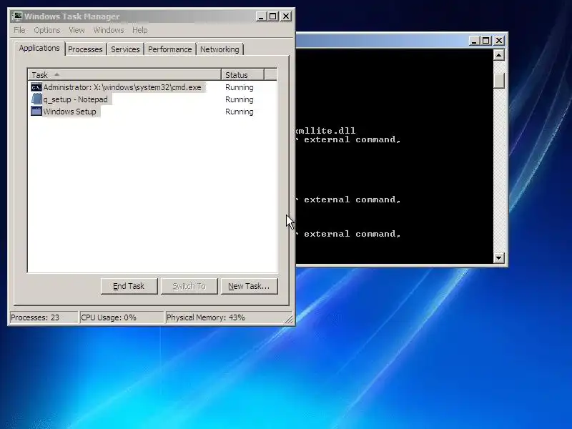Open the Windows menu
The height and width of the screenshot is (429, 572).
point(109,30)
